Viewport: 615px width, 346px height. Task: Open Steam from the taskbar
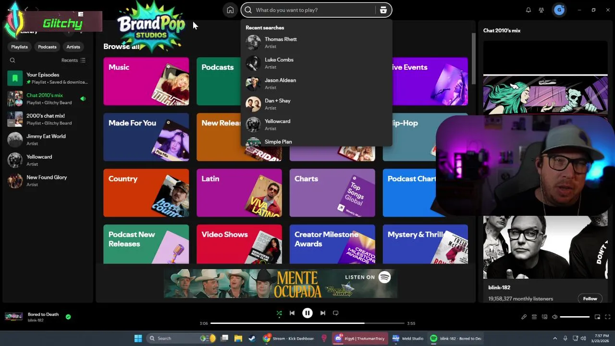tap(252, 338)
